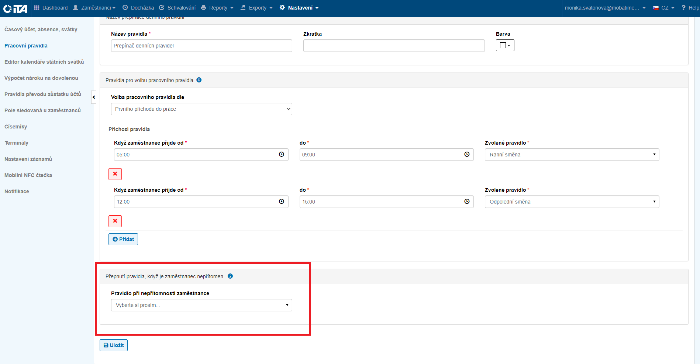700x364 pixels.
Task: Delete the Ranní směna rule row
Action: (x=115, y=174)
